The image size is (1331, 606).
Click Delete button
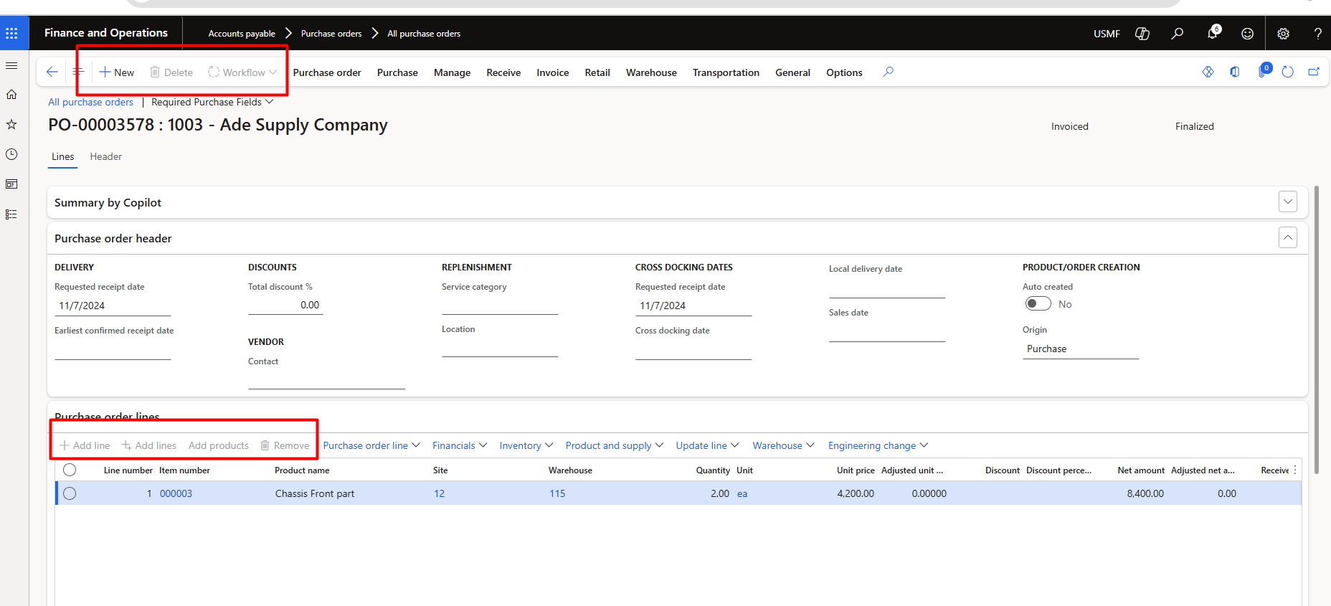171,72
